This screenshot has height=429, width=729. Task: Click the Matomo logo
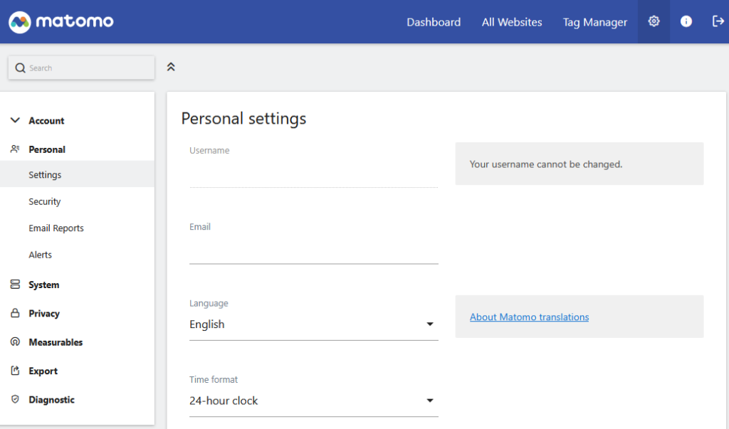click(61, 21)
